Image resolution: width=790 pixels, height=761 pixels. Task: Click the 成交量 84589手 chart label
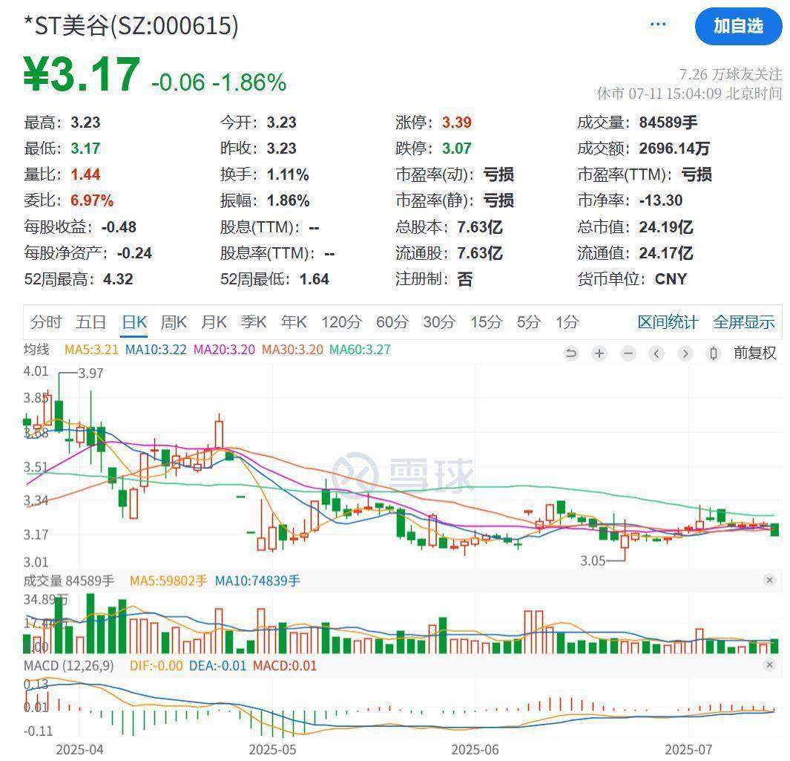(x=68, y=581)
